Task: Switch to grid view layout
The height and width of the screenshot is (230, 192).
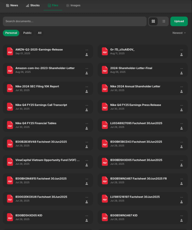Action: [153, 21]
